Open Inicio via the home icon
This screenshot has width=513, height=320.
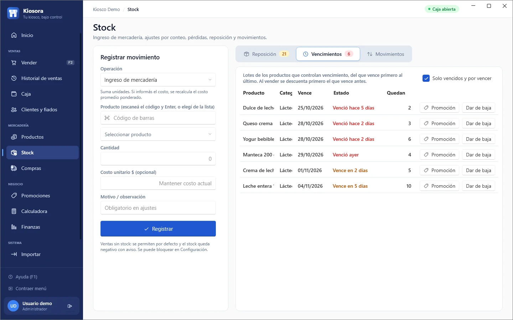[14, 35]
